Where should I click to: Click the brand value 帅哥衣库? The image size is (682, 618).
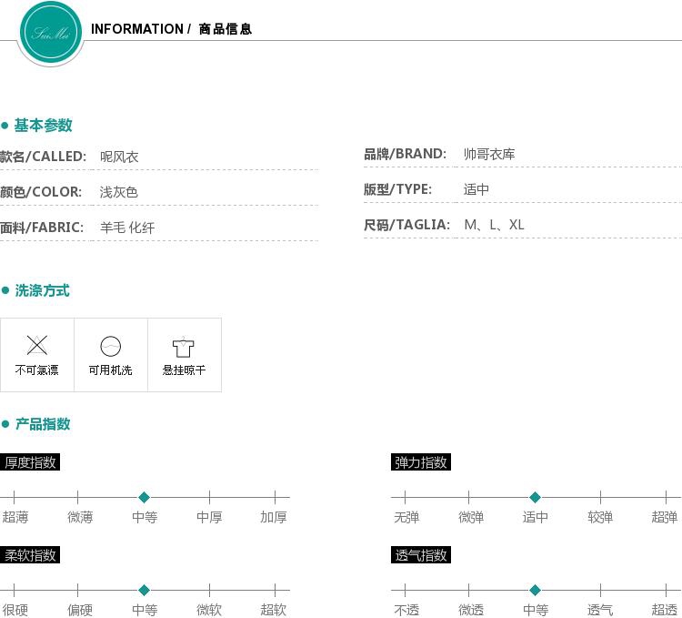489,155
